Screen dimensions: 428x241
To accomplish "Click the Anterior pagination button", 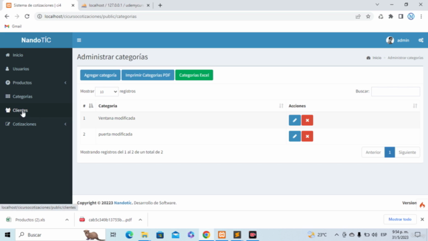I will coord(373,152).
